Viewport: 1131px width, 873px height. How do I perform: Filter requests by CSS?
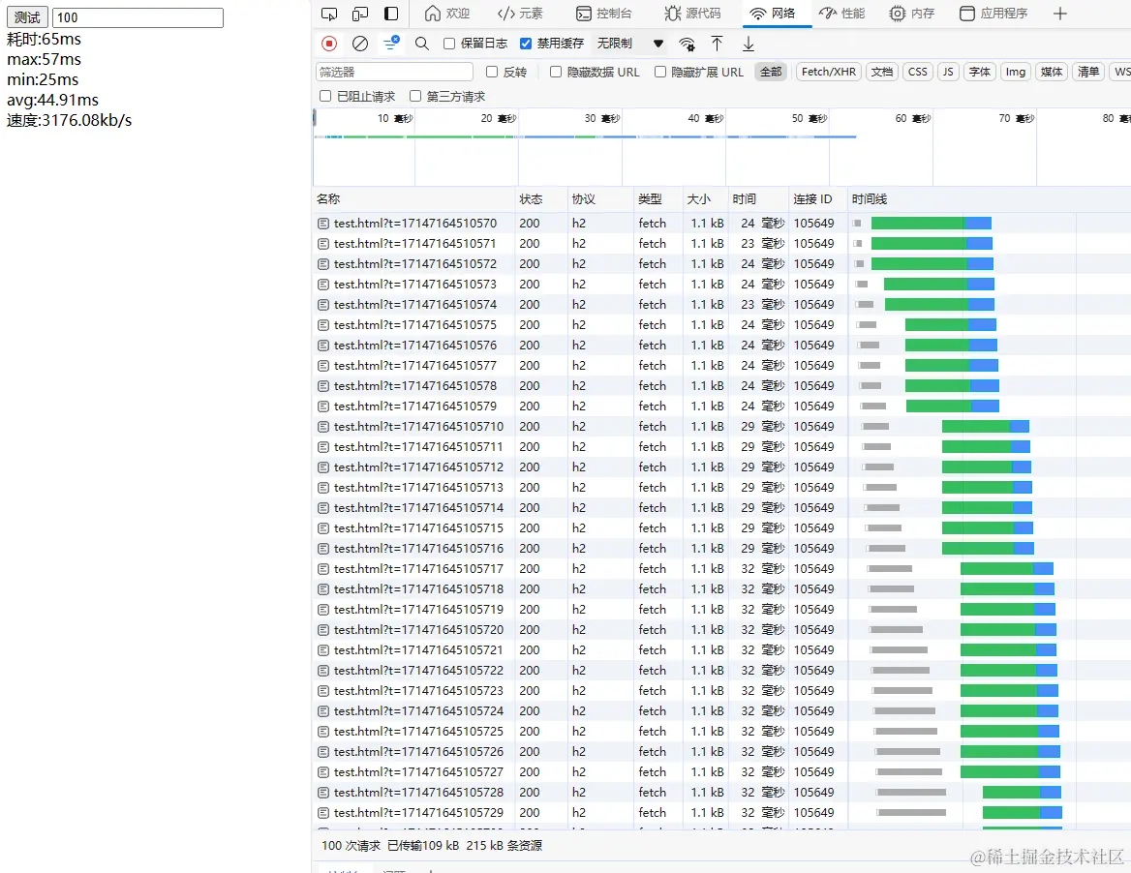pyautogui.click(x=918, y=72)
